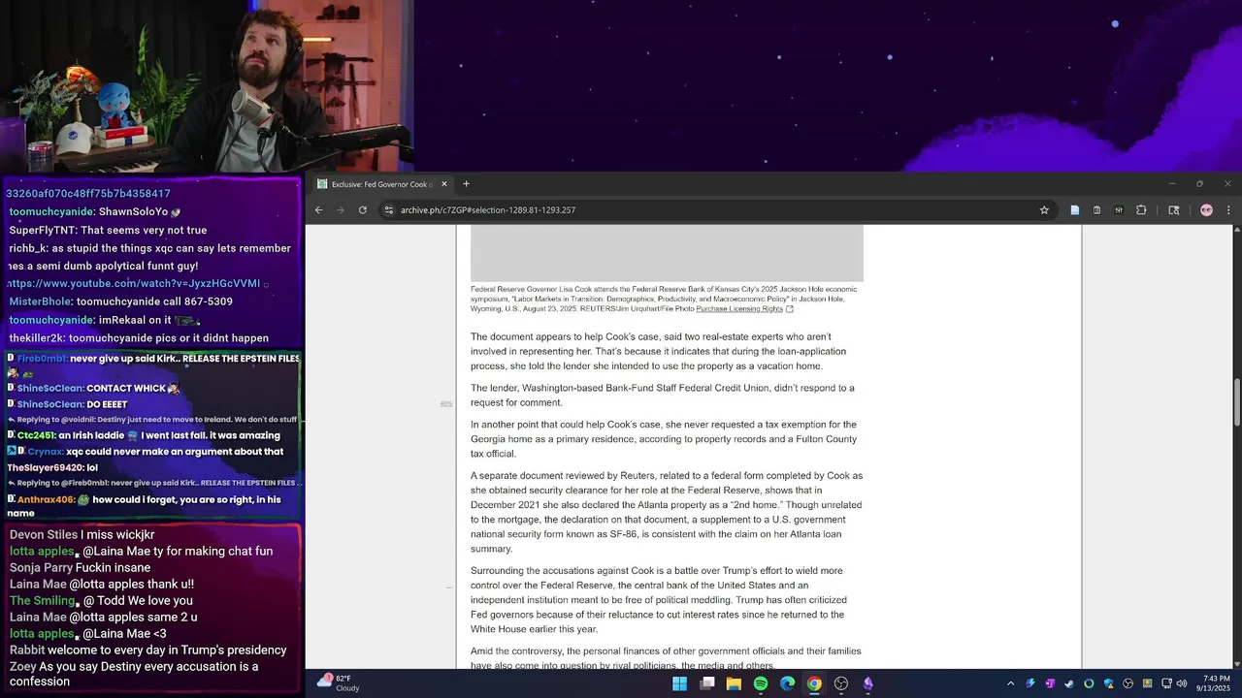Click the page vertical scrollbar thumb
The width and height of the screenshot is (1242, 698).
click(x=1237, y=402)
